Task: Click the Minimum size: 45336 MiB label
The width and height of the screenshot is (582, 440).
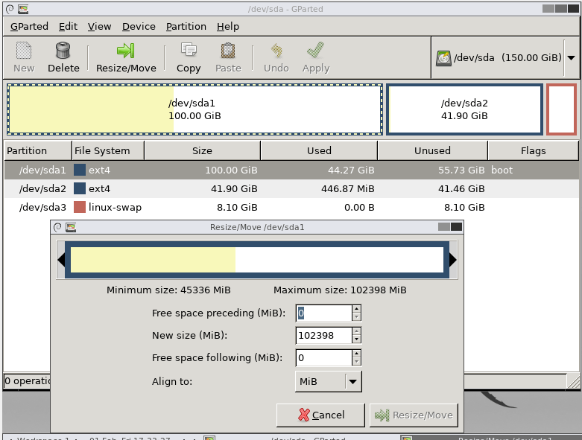Action: point(168,290)
